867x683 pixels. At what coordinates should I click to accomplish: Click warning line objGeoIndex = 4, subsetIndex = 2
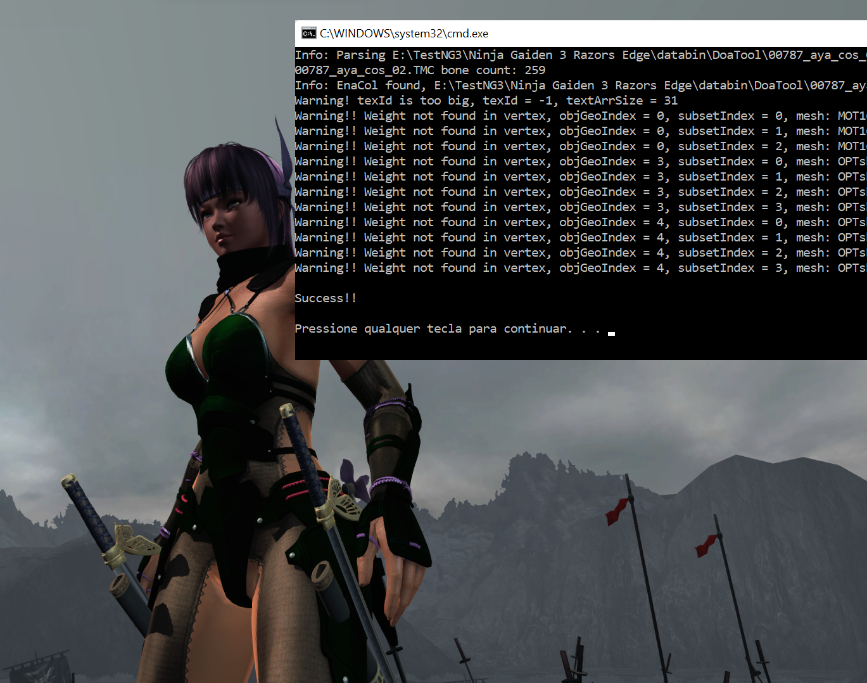[581, 253]
